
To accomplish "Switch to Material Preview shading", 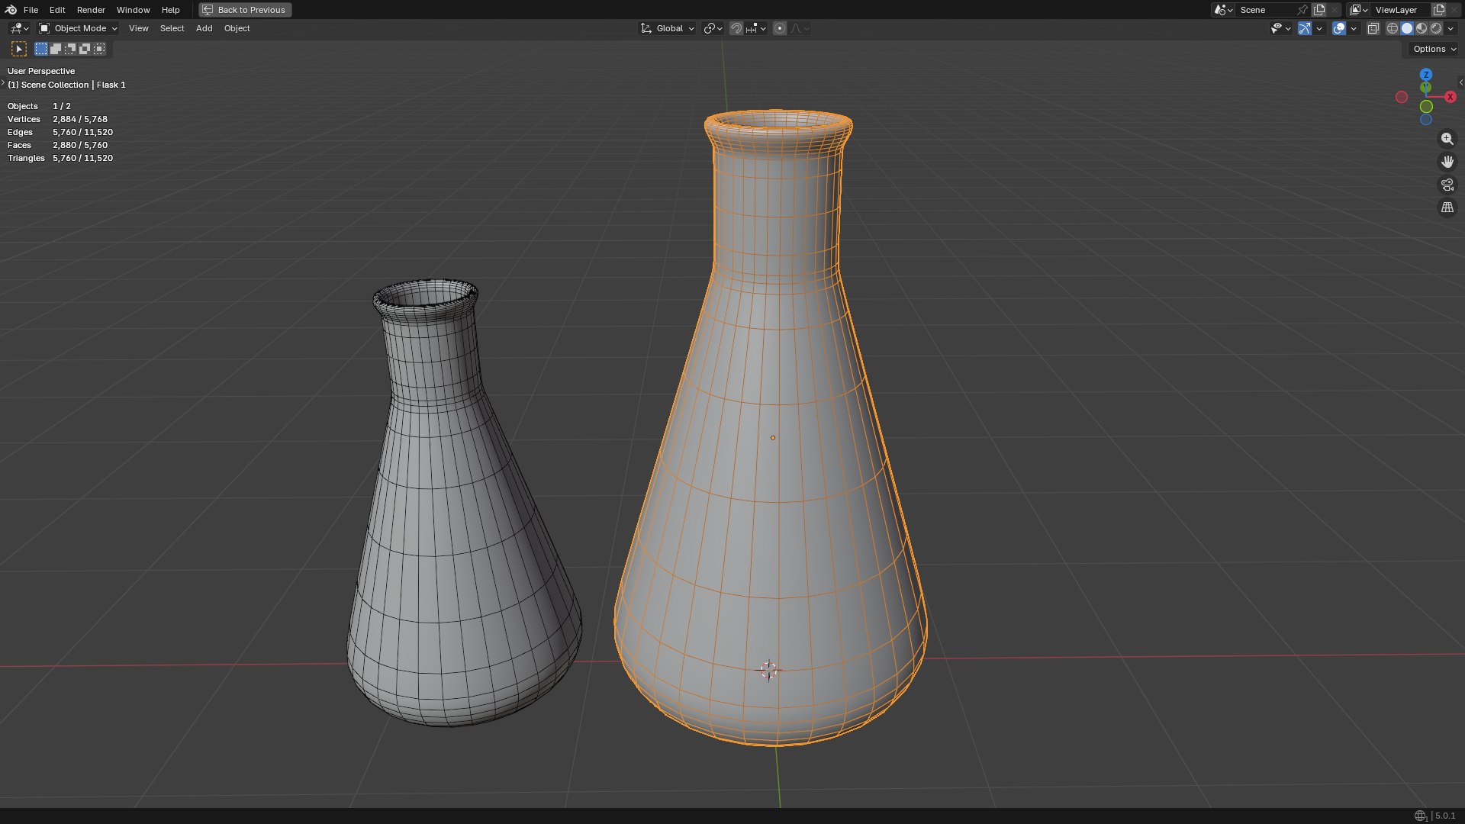I will [x=1422, y=28].
